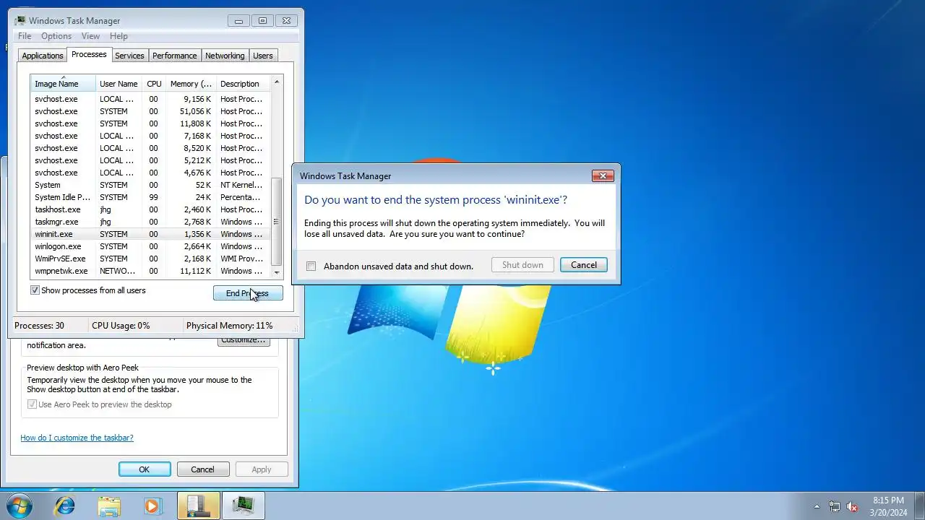This screenshot has width=925, height=520.
Task: Switch to the Users tab
Action: (x=263, y=56)
